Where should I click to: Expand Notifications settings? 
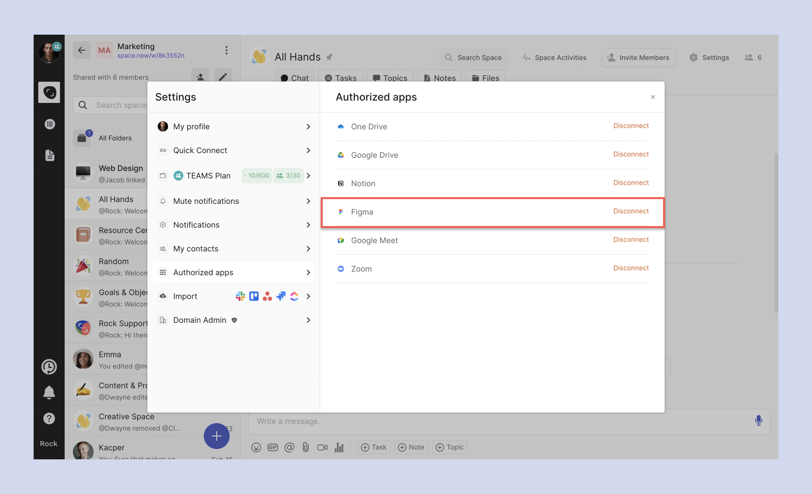pos(234,225)
